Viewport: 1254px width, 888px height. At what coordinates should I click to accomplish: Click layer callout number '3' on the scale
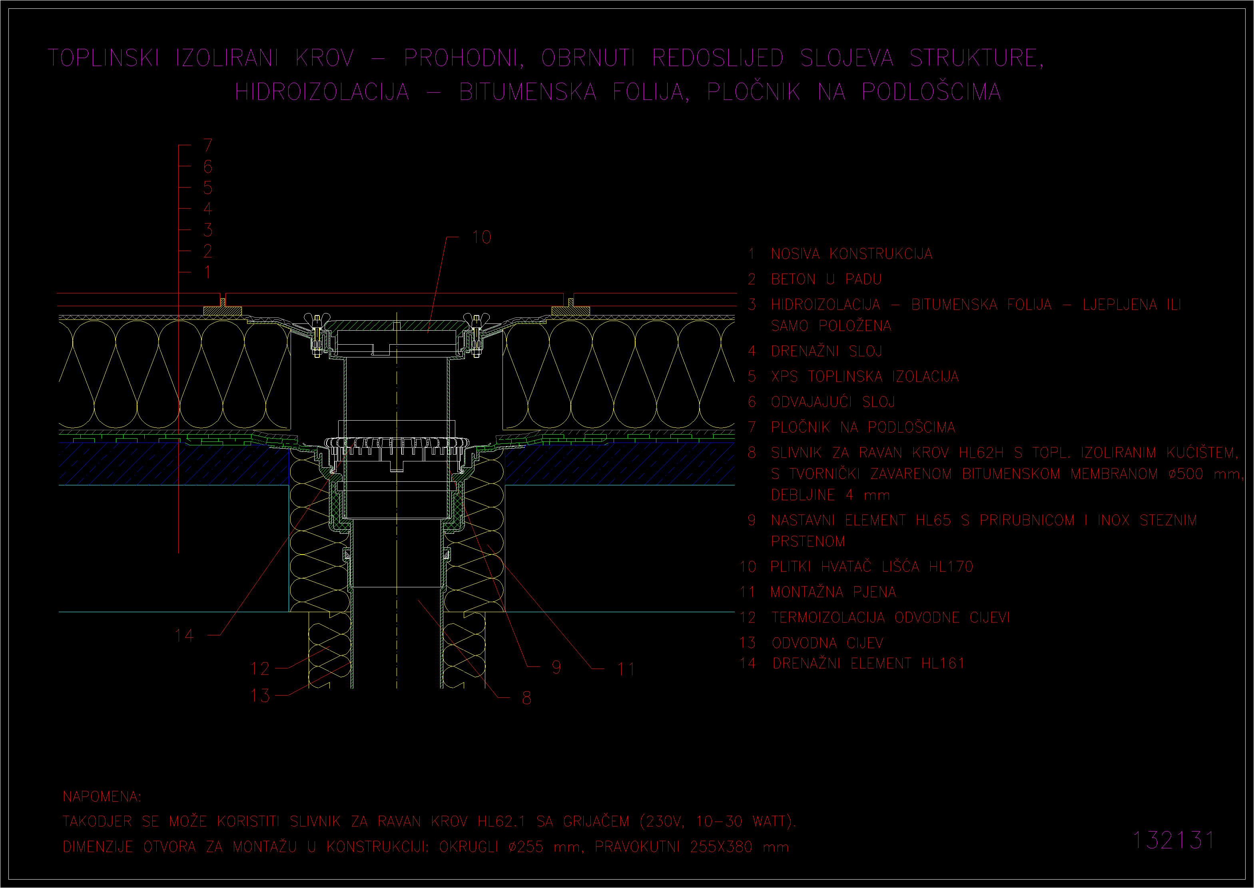pyautogui.click(x=208, y=229)
